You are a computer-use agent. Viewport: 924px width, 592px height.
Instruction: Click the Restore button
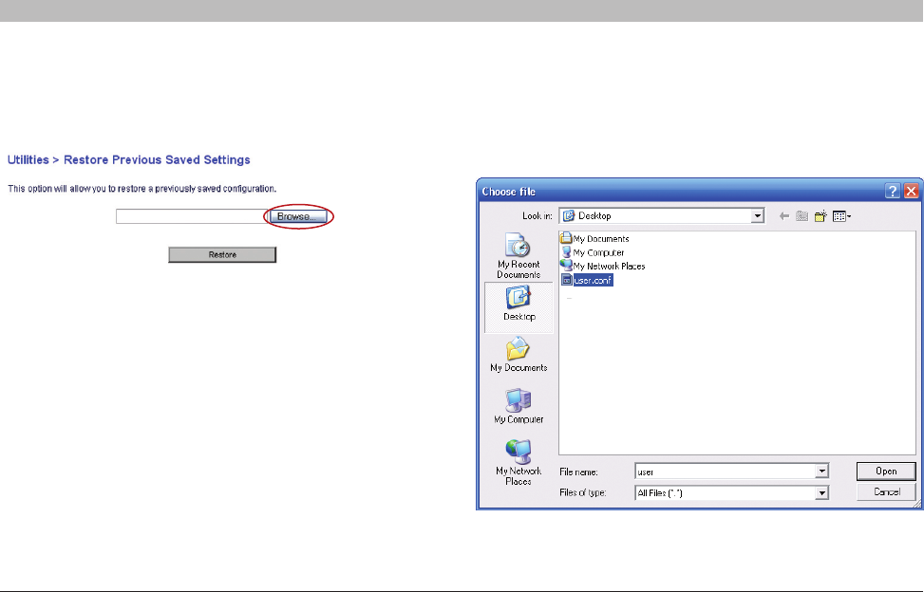pyautogui.click(x=222, y=255)
